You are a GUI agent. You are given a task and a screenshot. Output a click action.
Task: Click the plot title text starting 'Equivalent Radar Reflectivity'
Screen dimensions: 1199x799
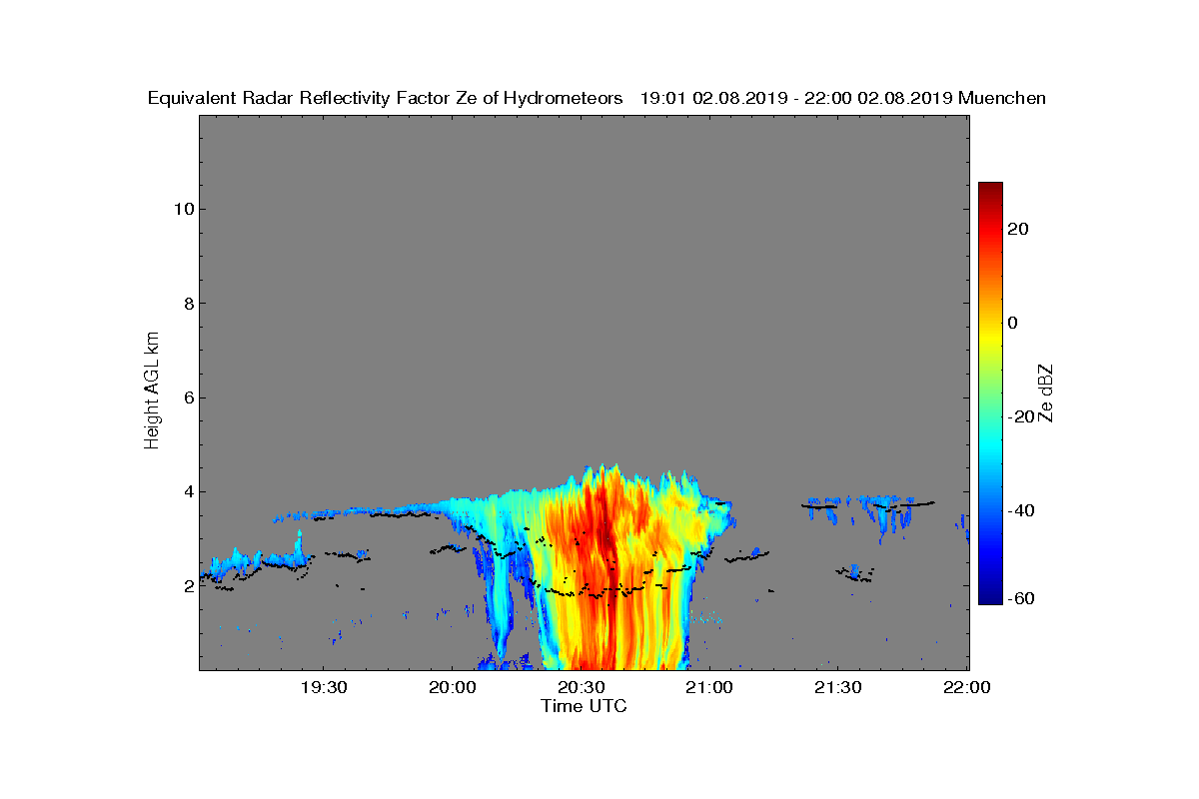597,98
